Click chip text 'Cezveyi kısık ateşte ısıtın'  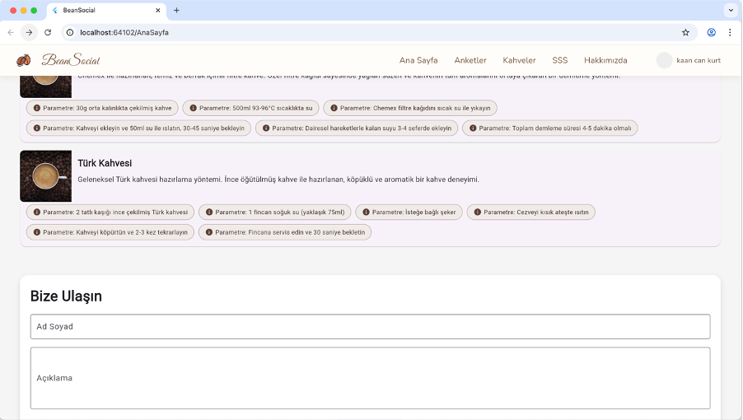(x=553, y=212)
